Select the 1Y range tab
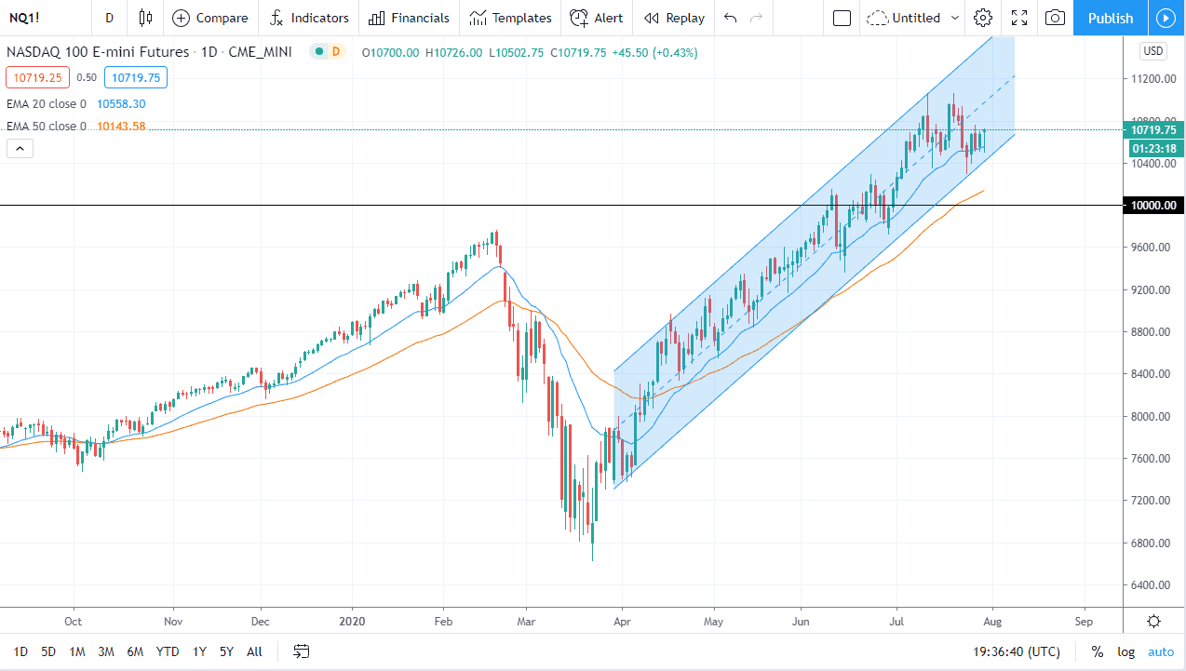 198,651
